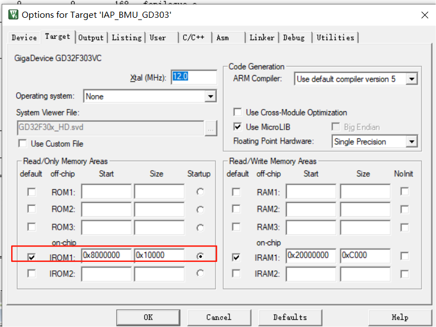Select ROM1 Startup radio button

coord(200,191)
